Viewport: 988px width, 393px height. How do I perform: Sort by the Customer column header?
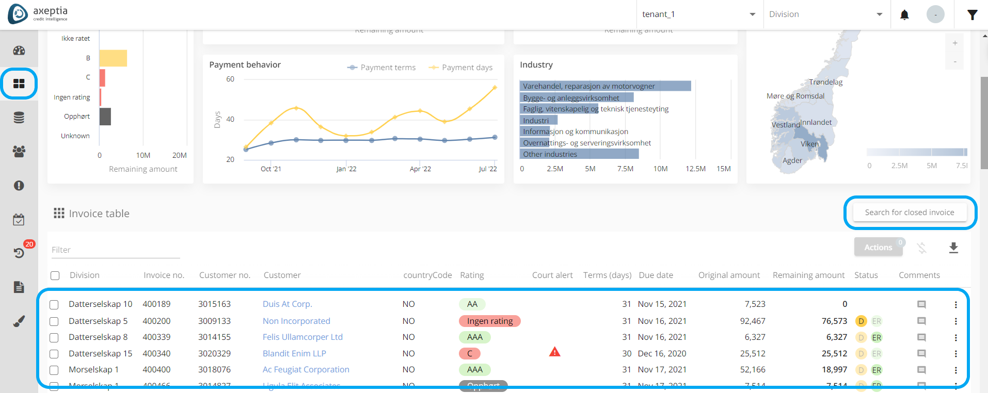point(282,275)
